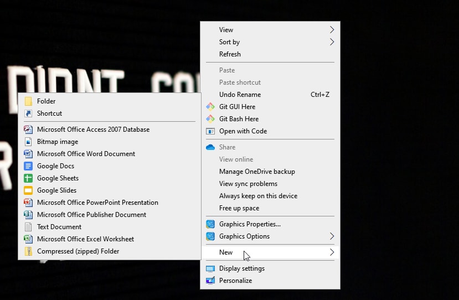The image size is (459, 300).
Task: Click the Word Document icon
Action: 28,154
